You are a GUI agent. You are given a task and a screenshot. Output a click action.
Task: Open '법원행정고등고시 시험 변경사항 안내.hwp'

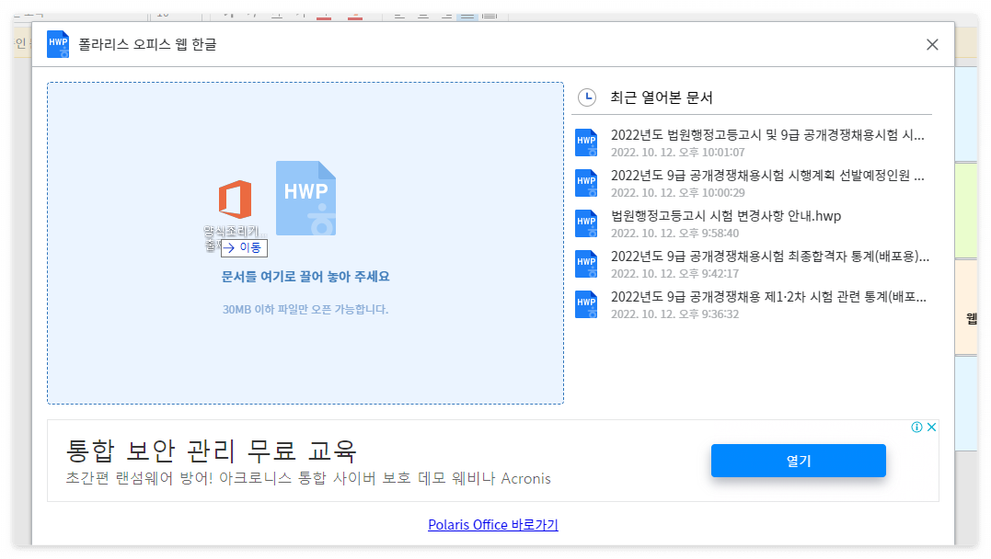726,215
